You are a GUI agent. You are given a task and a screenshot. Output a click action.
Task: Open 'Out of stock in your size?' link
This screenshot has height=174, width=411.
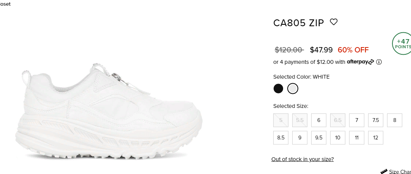302,159
